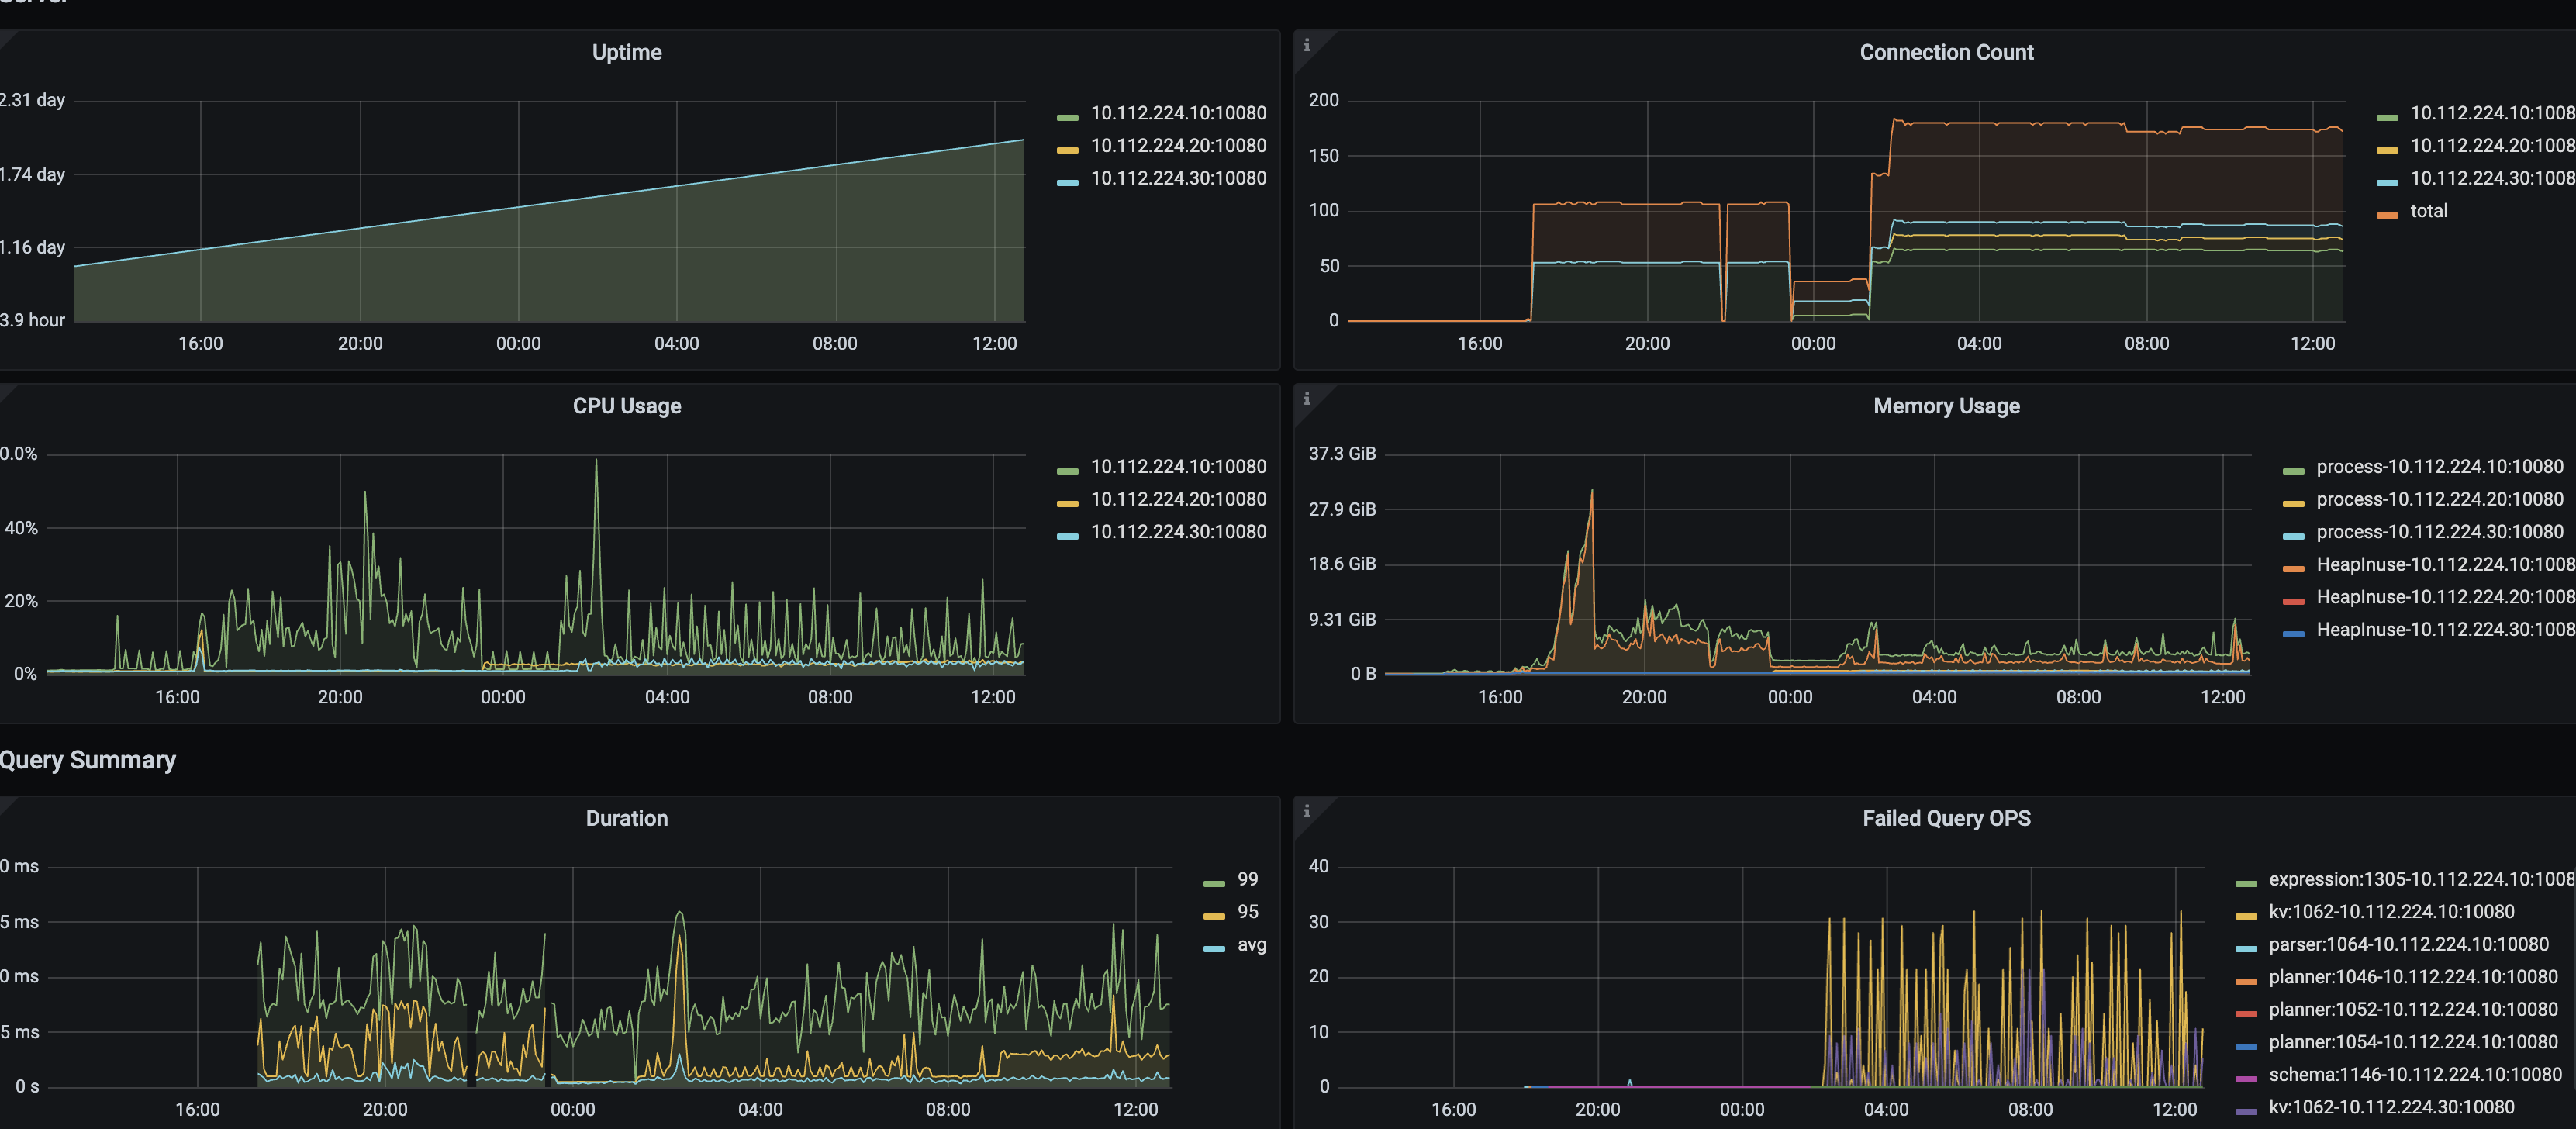
Task: Show the Failed Query OPS info tooltip icon
Action: click(x=1306, y=811)
